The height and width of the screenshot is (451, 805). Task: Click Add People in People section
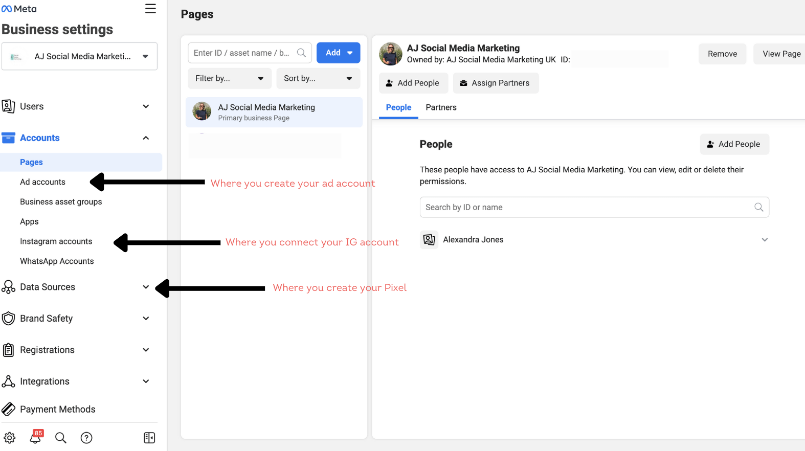pos(734,144)
